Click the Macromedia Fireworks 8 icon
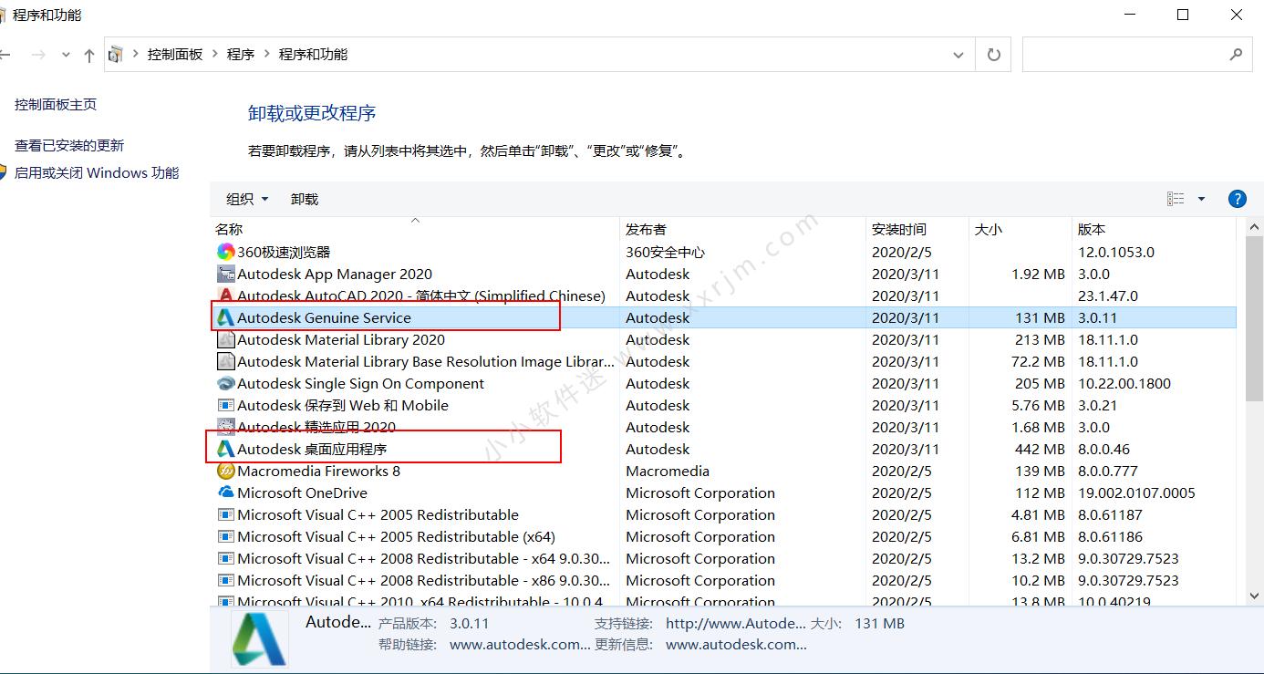This screenshot has width=1264, height=674. point(226,471)
